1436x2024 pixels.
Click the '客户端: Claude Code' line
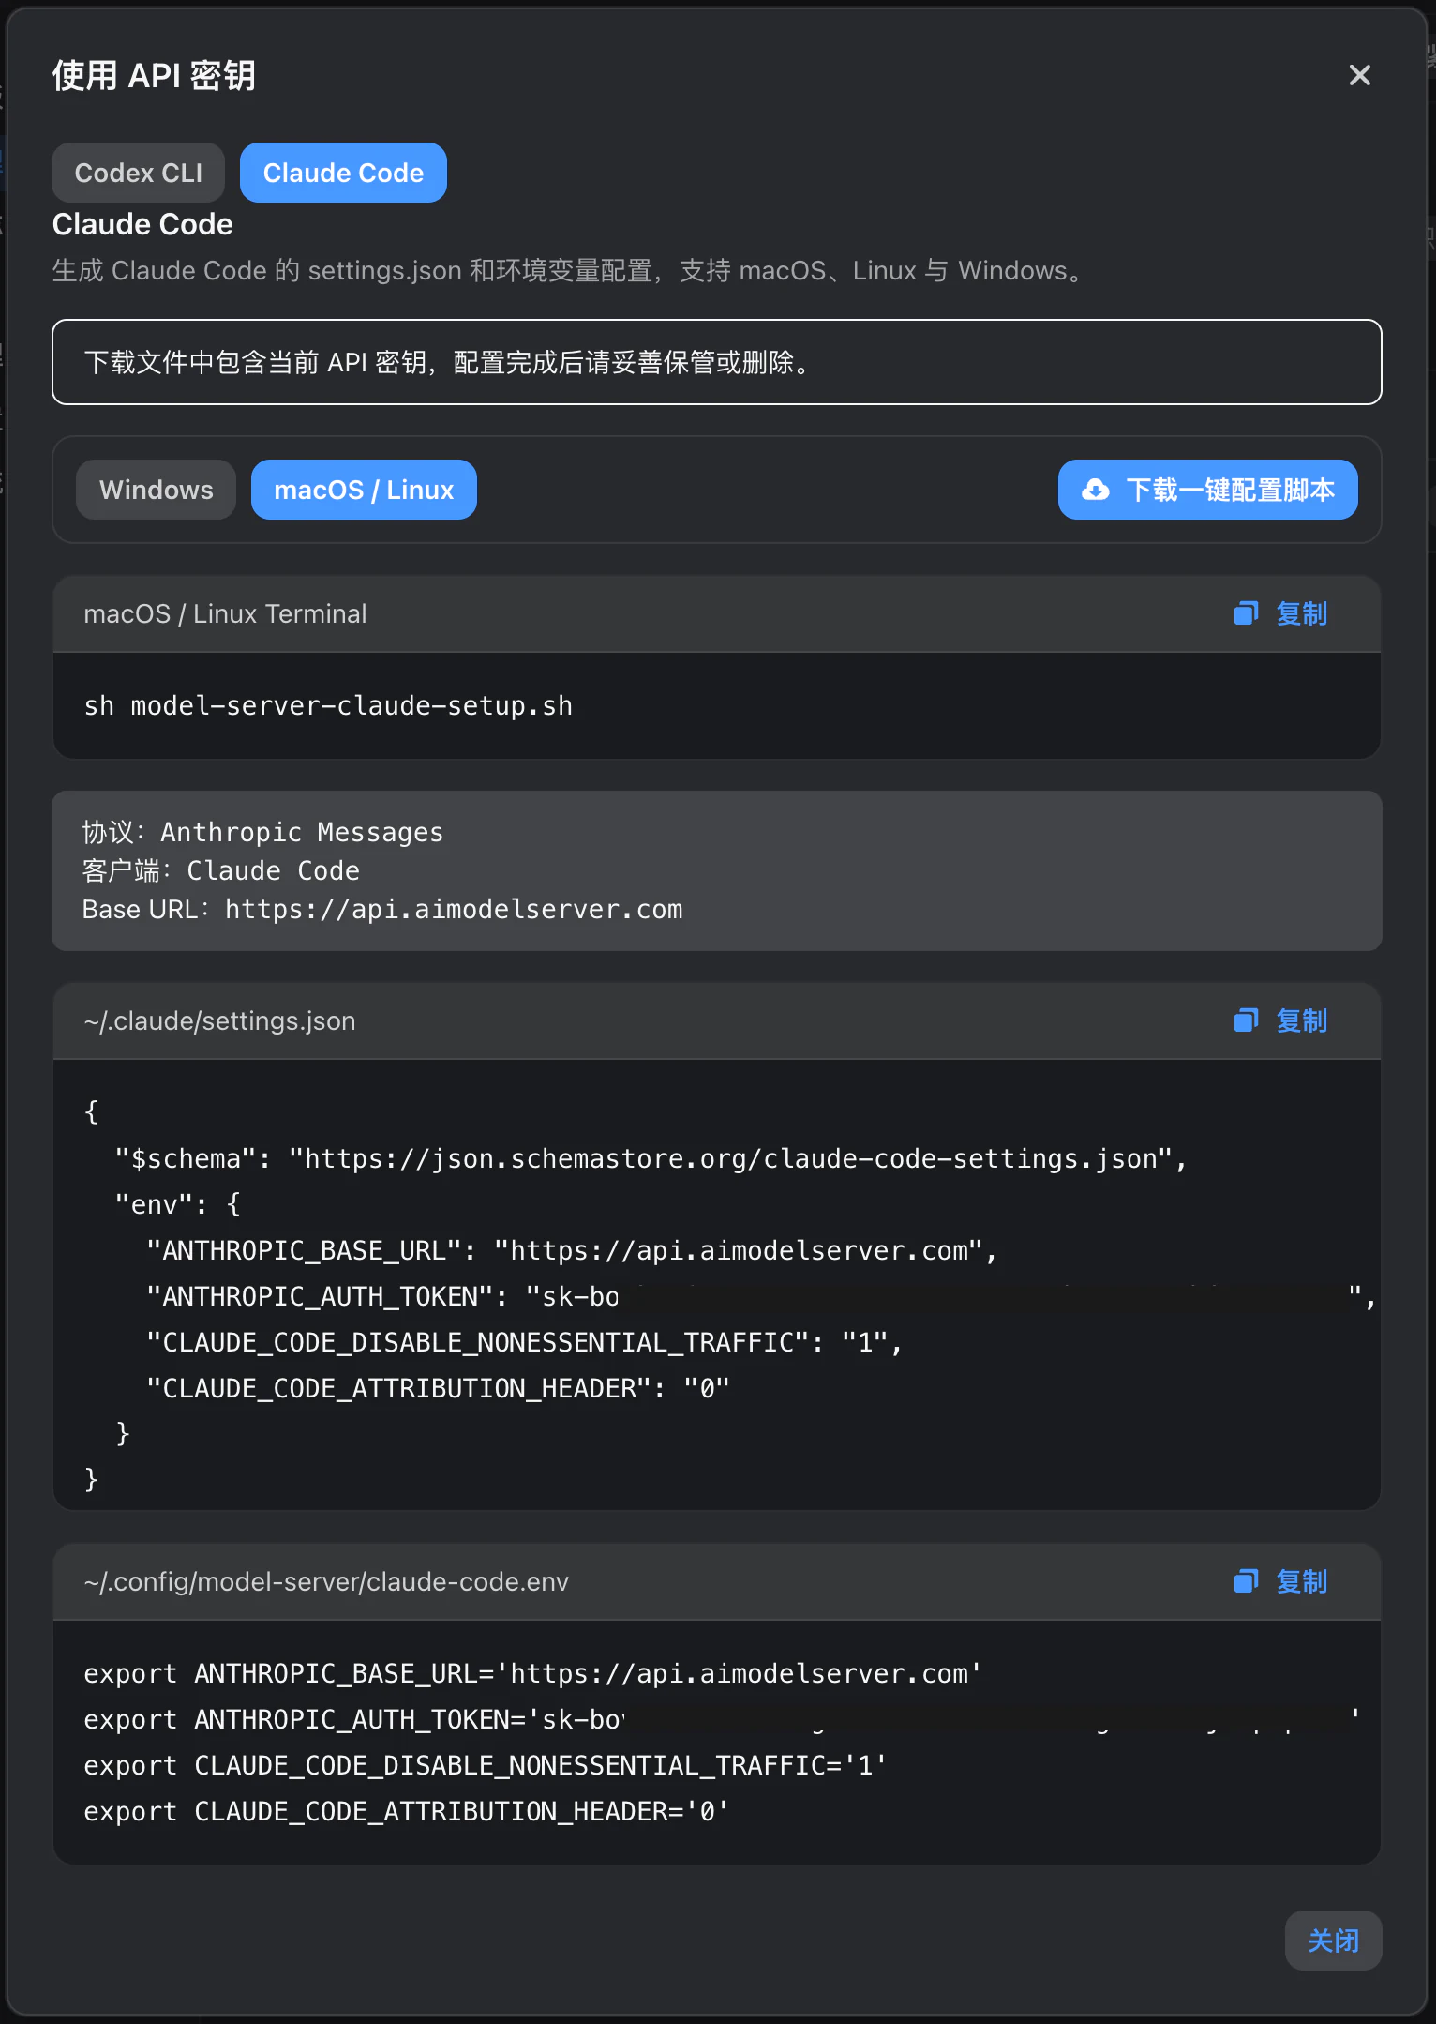pos(221,870)
